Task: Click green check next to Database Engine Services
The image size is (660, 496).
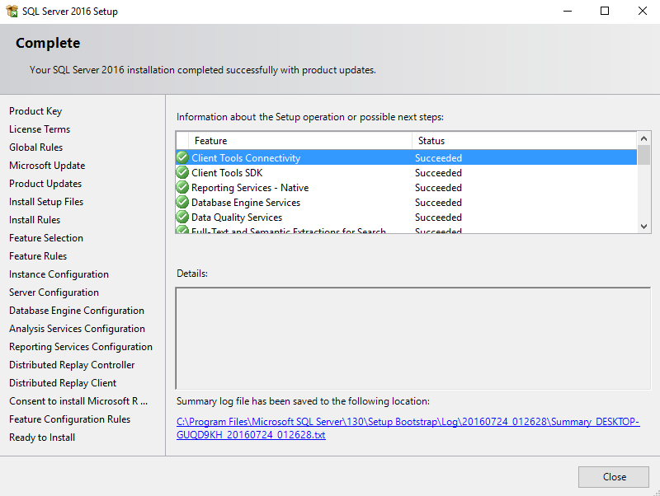Action: pyautogui.click(x=182, y=202)
